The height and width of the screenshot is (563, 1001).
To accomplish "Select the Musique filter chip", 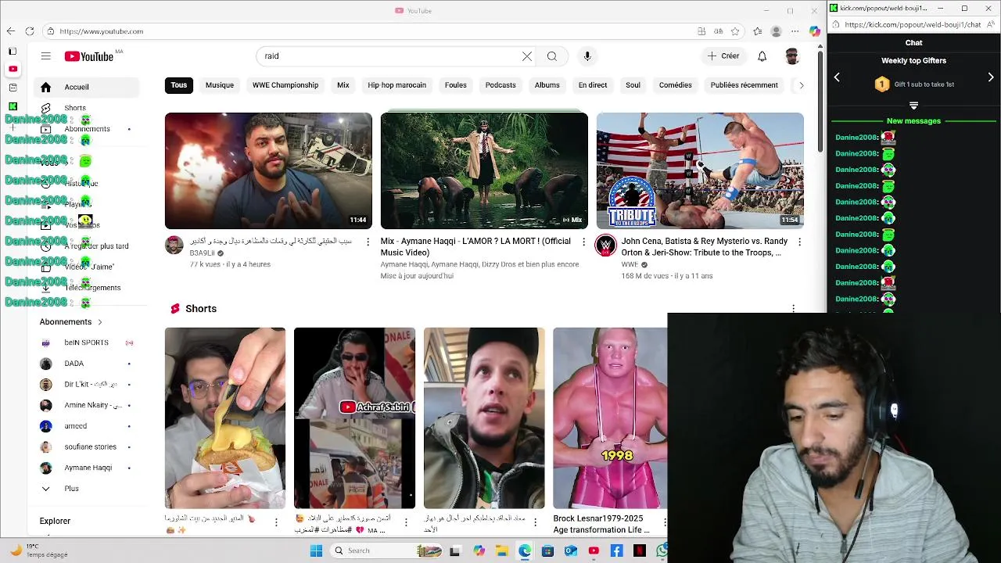I will coord(220,85).
